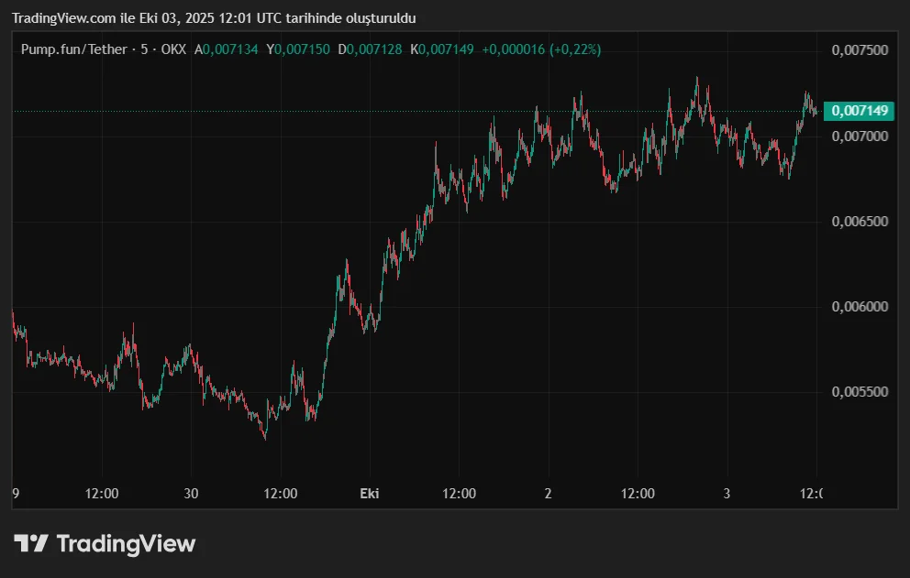Click the TradingView wordmark text

tap(126, 543)
